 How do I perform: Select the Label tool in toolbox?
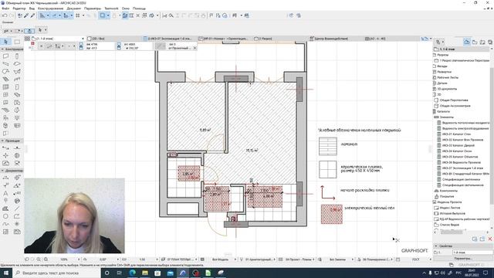17,193
